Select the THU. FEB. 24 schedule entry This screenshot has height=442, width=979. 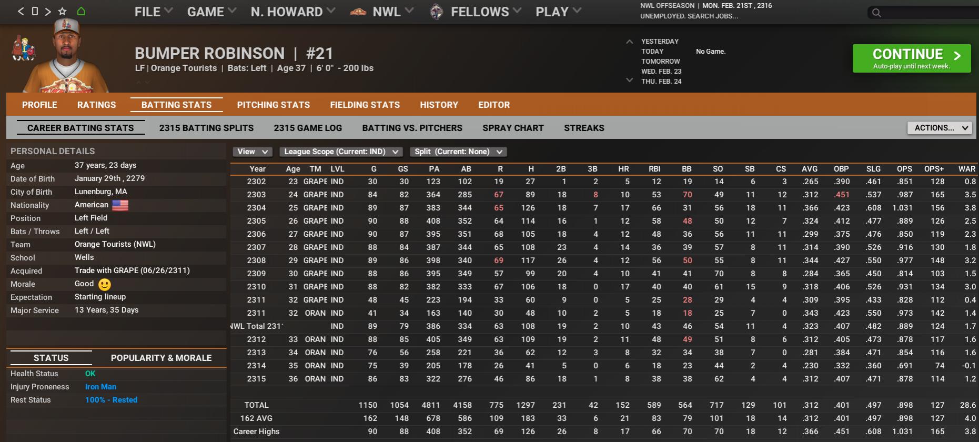coord(661,82)
